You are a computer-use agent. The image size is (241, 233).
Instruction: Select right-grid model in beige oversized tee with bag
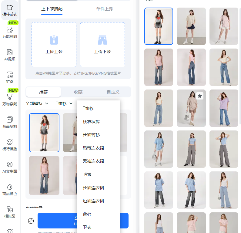tap(191, 108)
